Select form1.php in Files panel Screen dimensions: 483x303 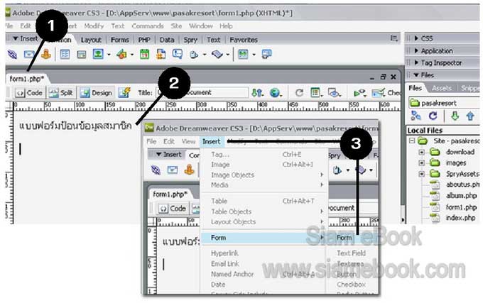tap(461, 207)
